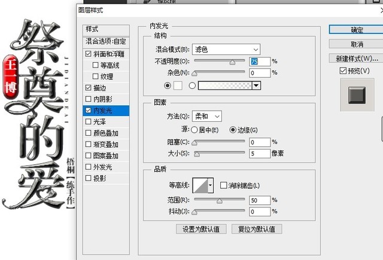Toggle the 预览 preview checkbox
Image resolution: width=383 pixels, height=260 pixels.
click(343, 71)
